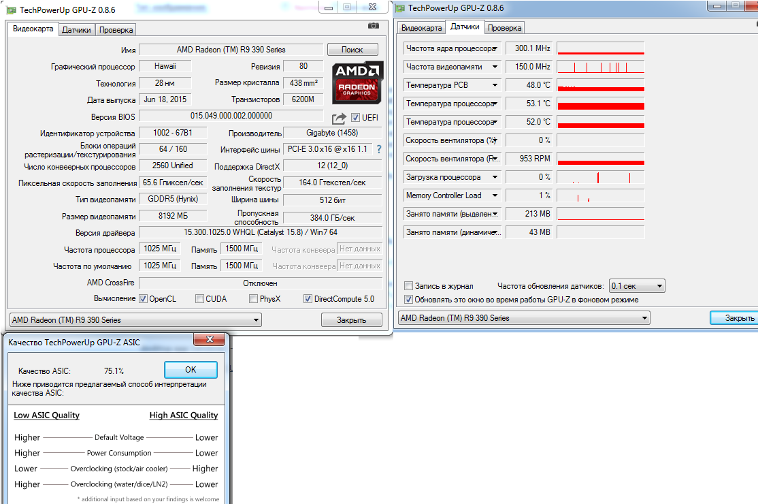This screenshot has height=504, width=758.
Task: Open the 'Частота ядра процессора' sensor dropdown
Action: pos(495,48)
